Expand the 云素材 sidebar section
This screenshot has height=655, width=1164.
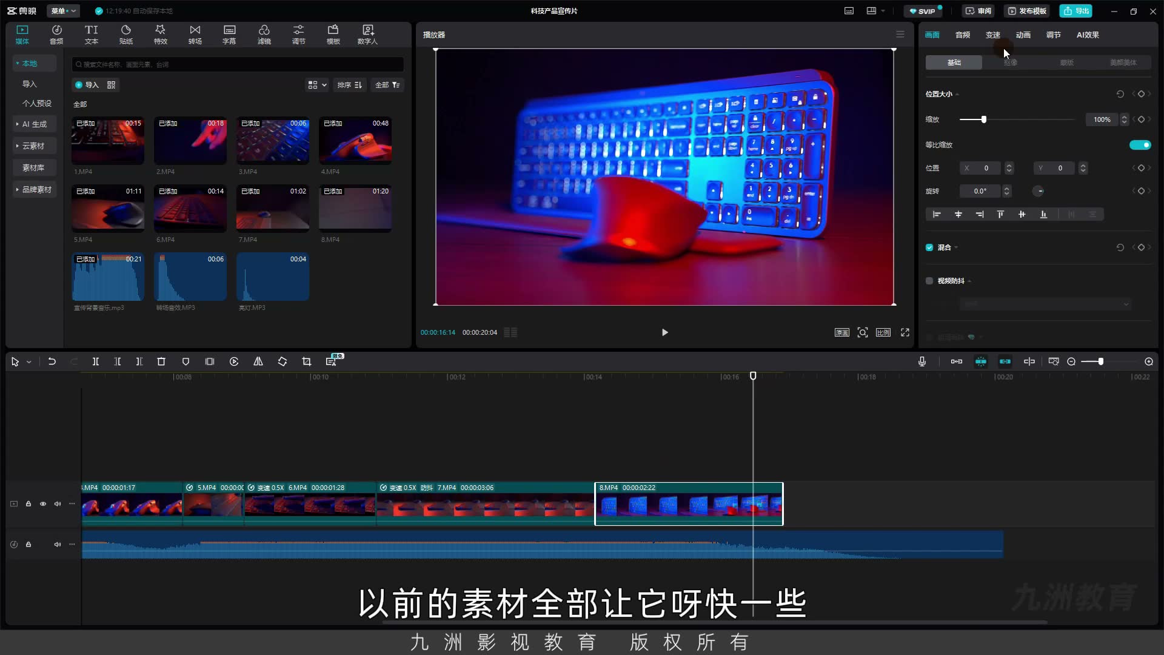(33, 146)
